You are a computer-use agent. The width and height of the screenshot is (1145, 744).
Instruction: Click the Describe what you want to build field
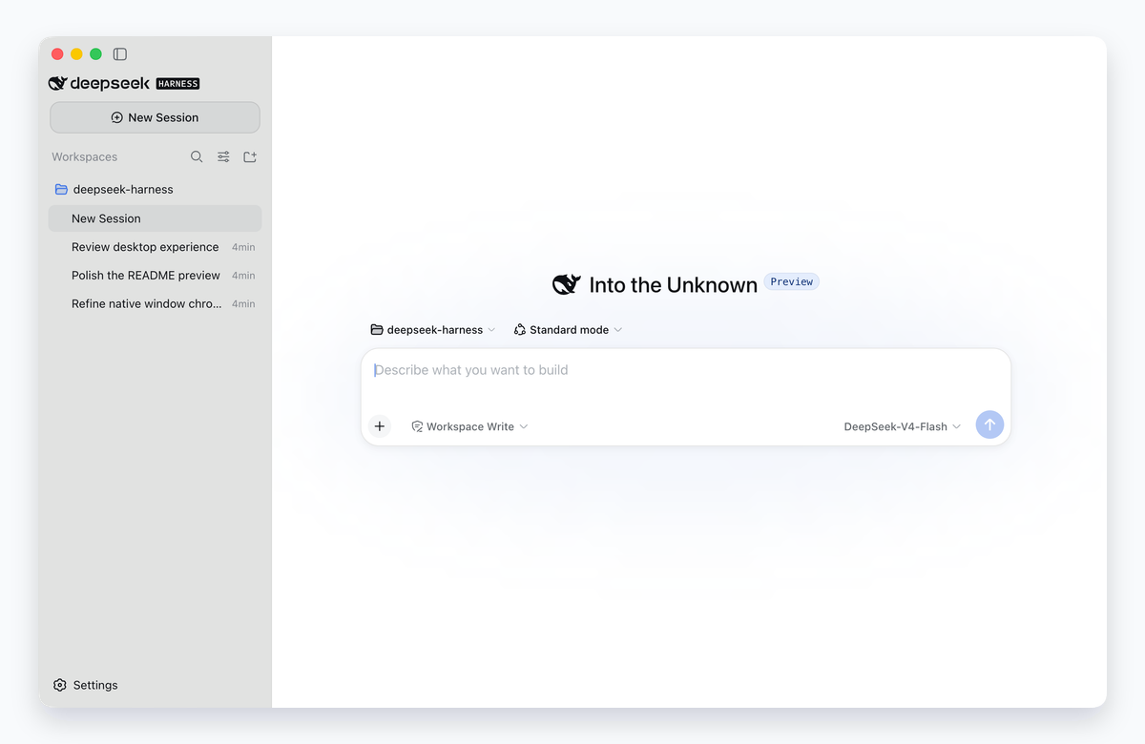(x=685, y=370)
